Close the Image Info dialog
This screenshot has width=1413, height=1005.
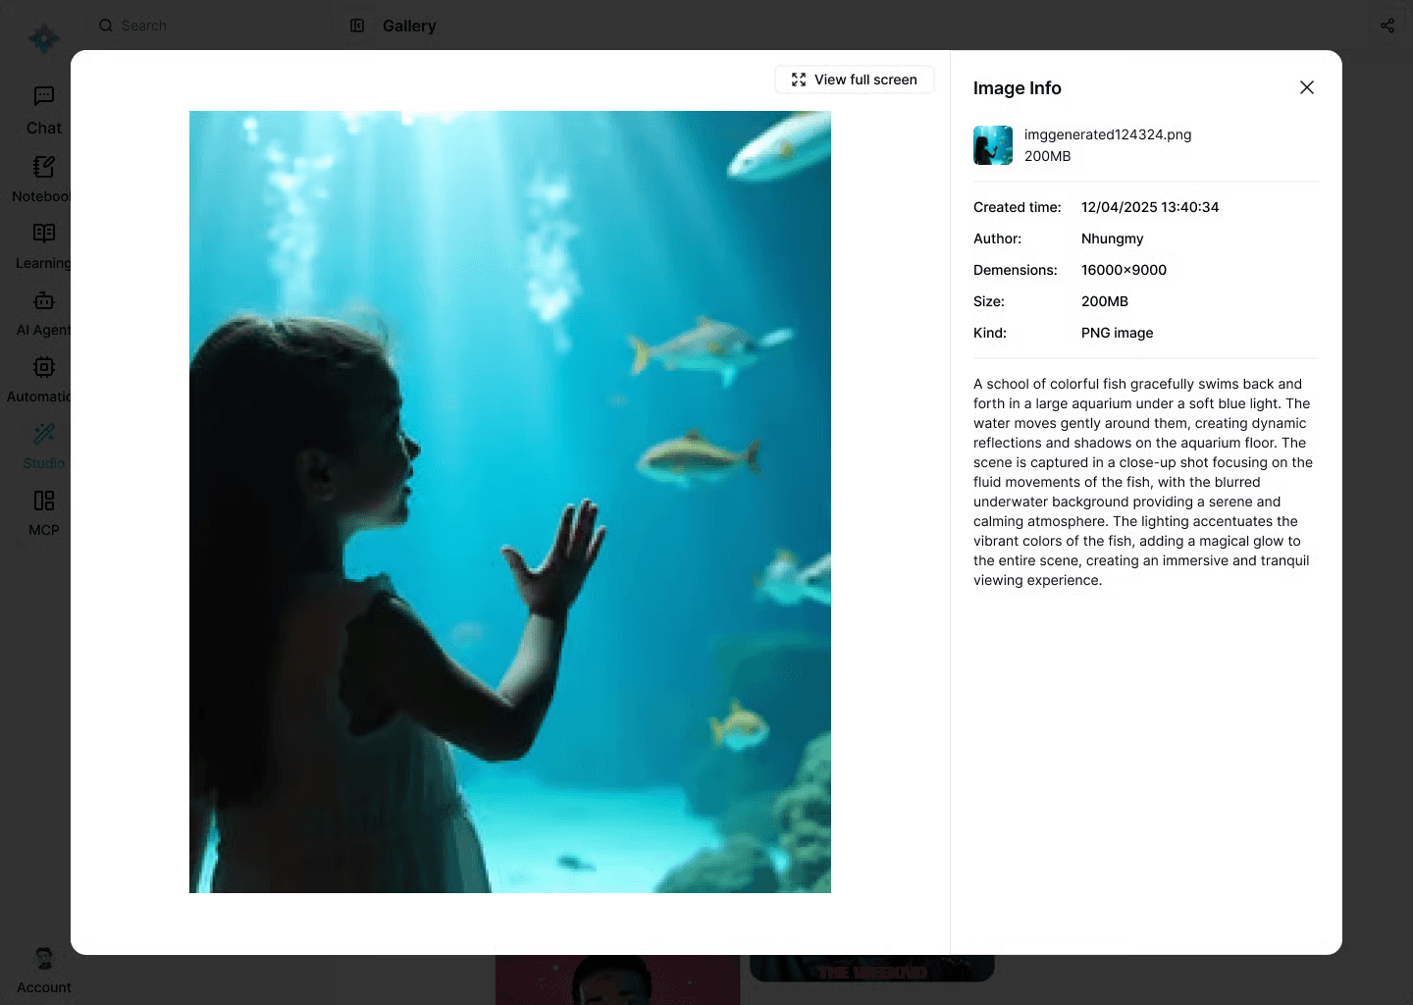[1306, 87]
